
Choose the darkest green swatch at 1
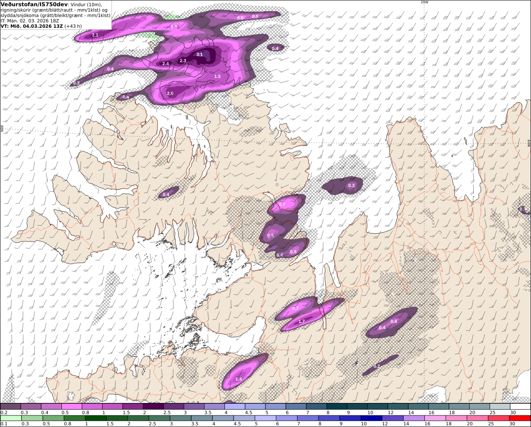[96, 418]
